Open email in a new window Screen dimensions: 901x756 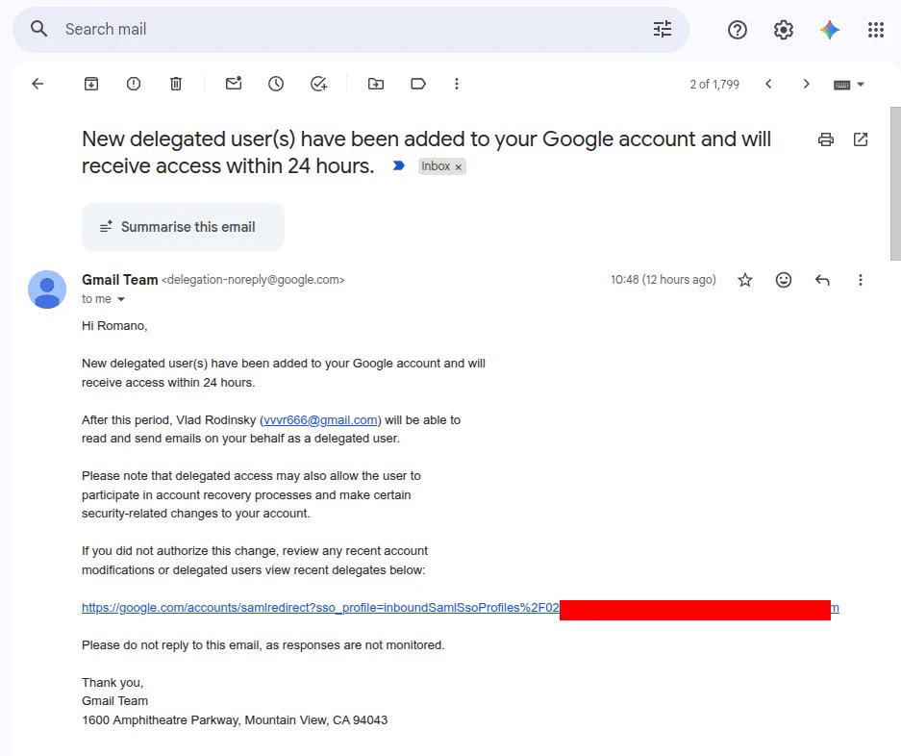861,139
